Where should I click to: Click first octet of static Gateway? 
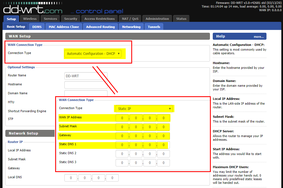coord(122,136)
